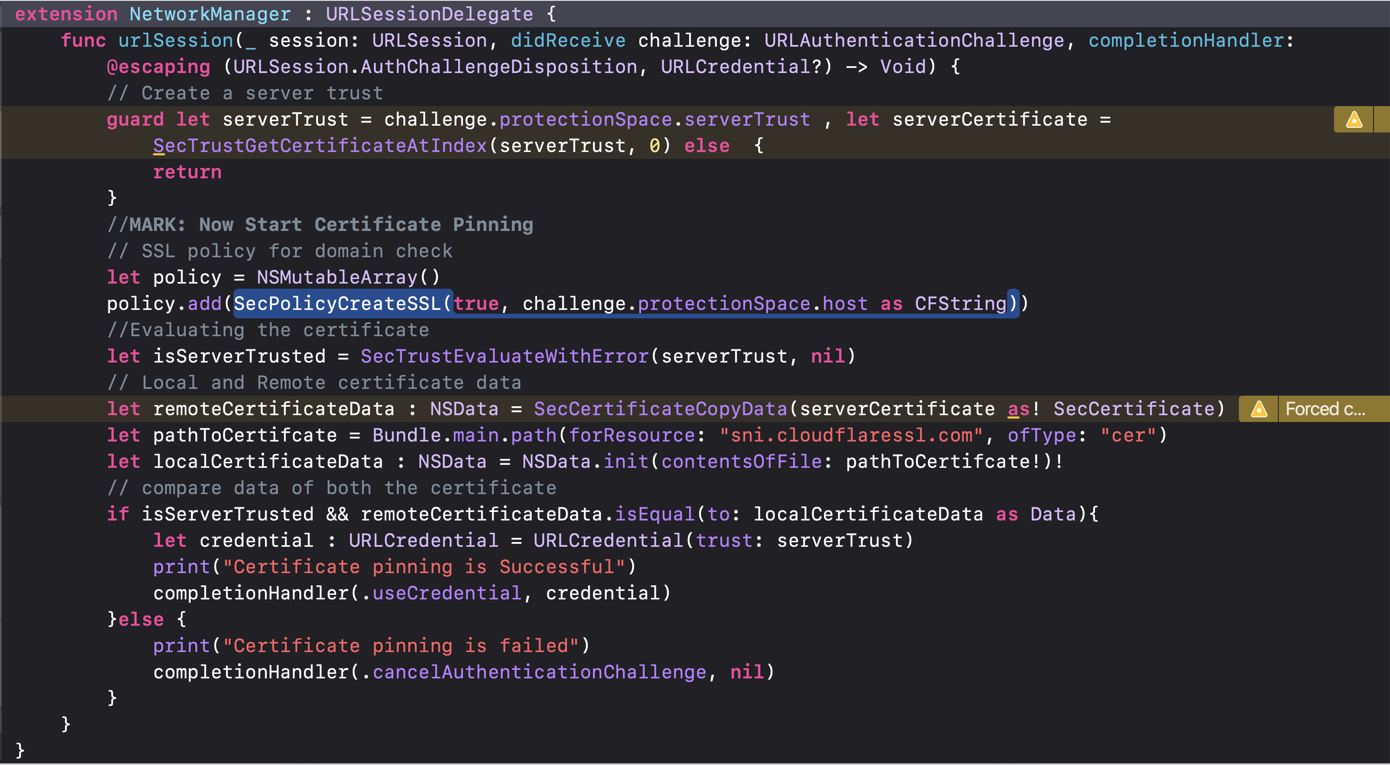Click URLCredential(trust: serverTrust) initializer
The width and height of the screenshot is (1390, 765).
point(723,540)
